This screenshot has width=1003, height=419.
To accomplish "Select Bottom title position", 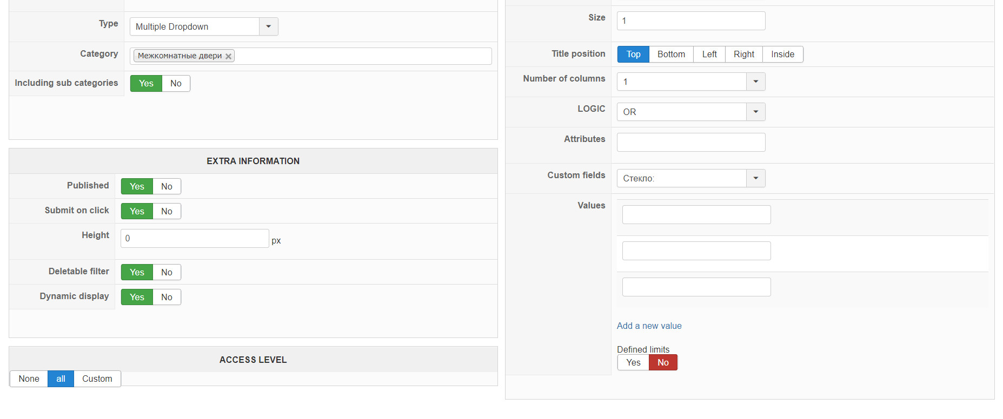I will [x=671, y=54].
